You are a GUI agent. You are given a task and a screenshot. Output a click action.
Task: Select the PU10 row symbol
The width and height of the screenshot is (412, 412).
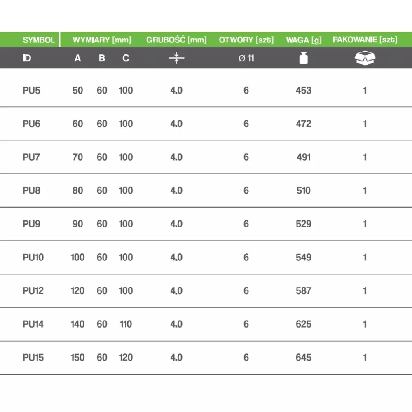pos(33,257)
